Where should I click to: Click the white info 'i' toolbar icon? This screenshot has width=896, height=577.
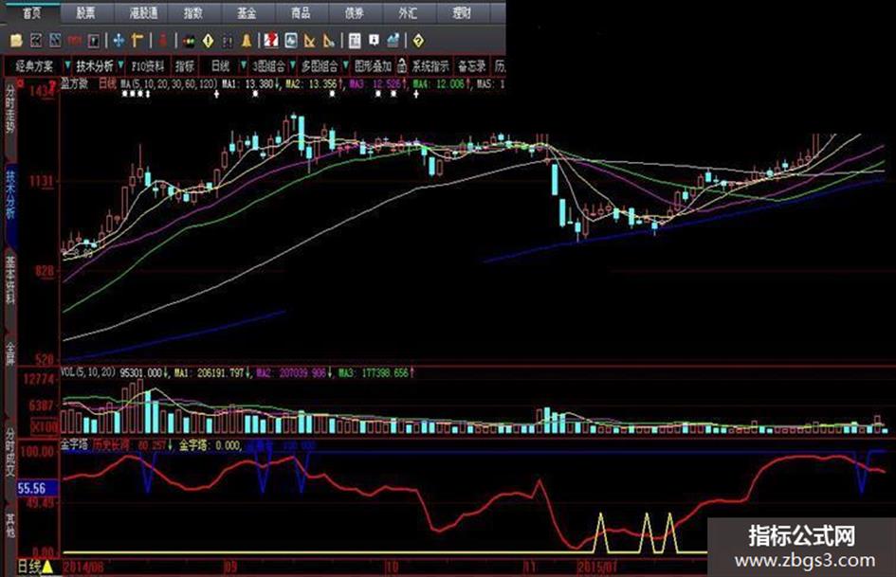point(374,40)
